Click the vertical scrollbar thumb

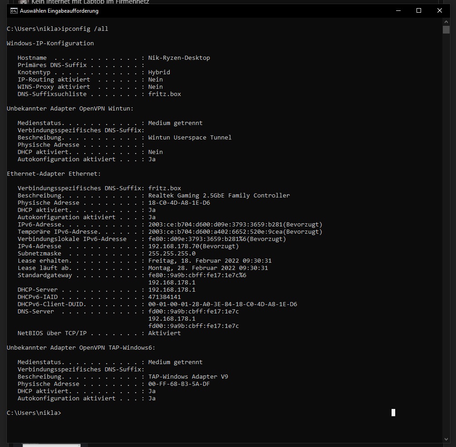pyautogui.click(x=446, y=29)
